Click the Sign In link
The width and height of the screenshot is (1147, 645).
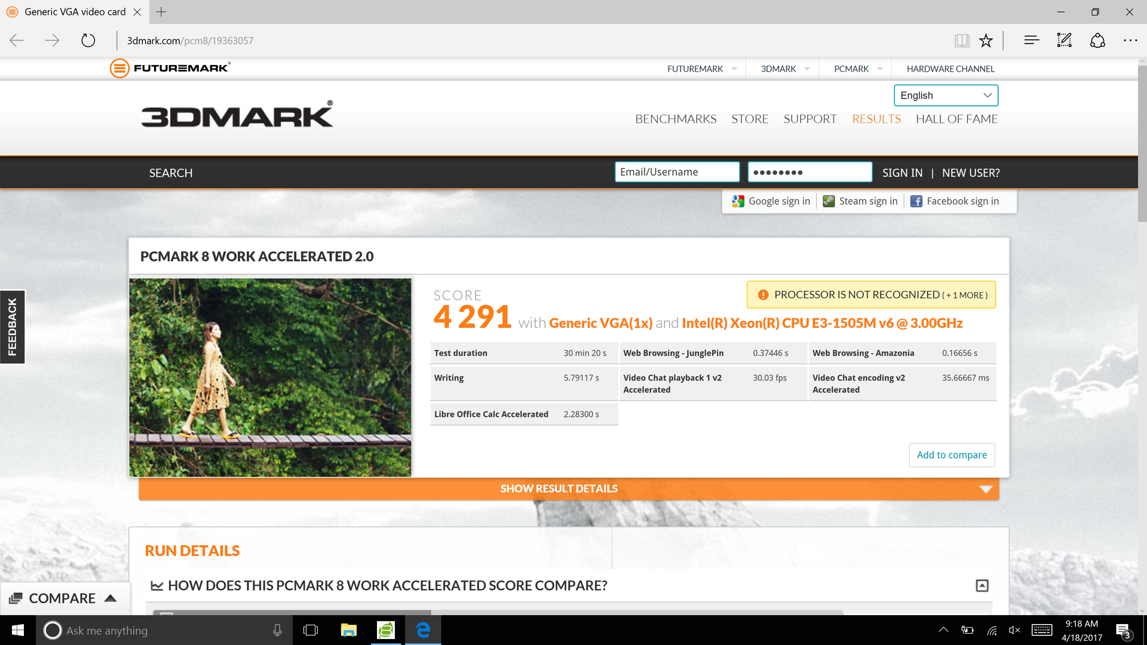tap(902, 173)
